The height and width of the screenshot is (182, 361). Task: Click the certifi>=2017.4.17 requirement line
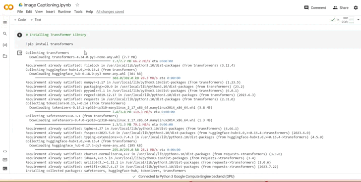point(152,167)
